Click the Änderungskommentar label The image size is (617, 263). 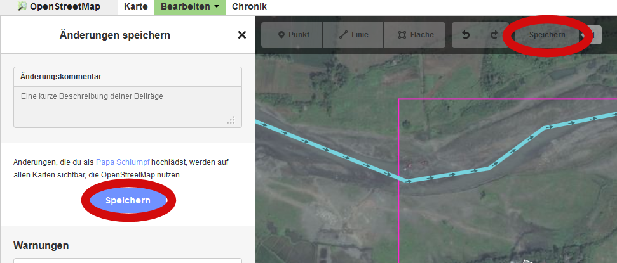(61, 77)
